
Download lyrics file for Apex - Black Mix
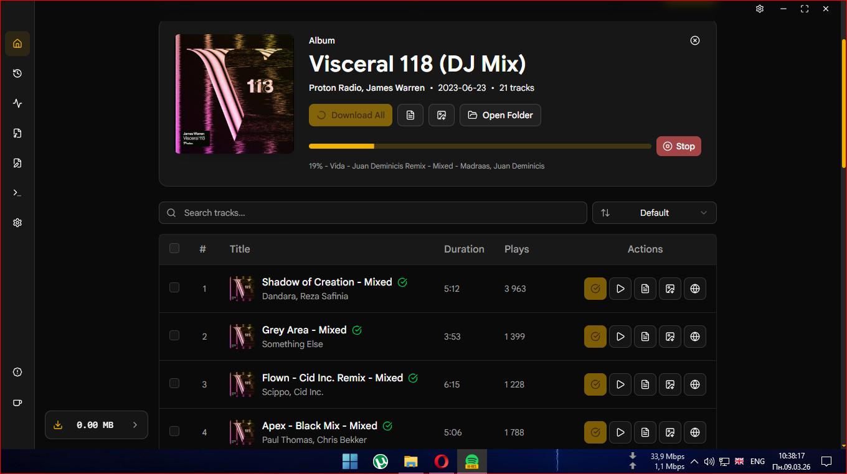point(645,432)
